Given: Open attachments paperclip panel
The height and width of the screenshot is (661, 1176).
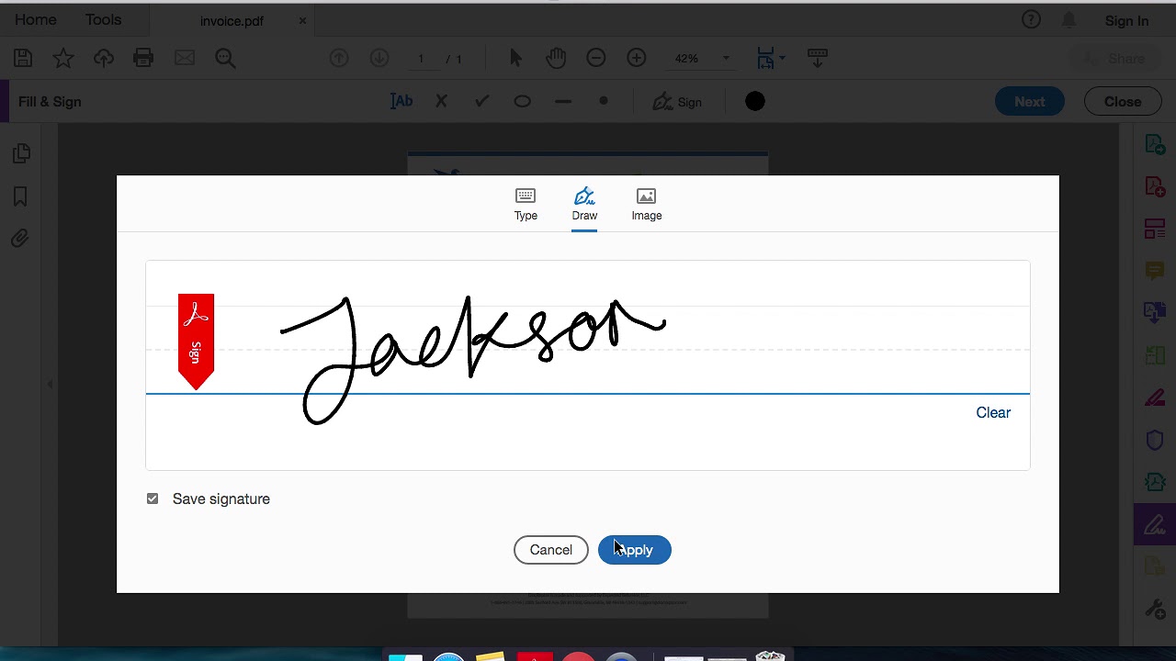Looking at the screenshot, I should [x=20, y=239].
